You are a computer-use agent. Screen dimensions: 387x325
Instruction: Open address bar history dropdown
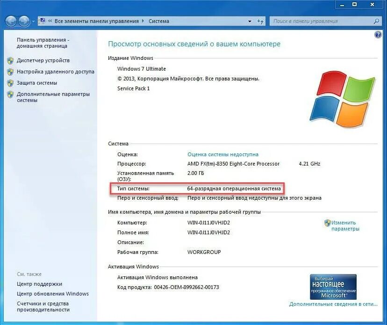250,22
